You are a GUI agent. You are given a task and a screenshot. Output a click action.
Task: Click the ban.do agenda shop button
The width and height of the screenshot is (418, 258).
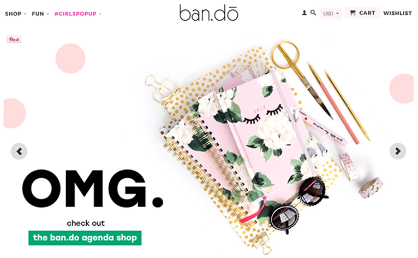pos(85,238)
